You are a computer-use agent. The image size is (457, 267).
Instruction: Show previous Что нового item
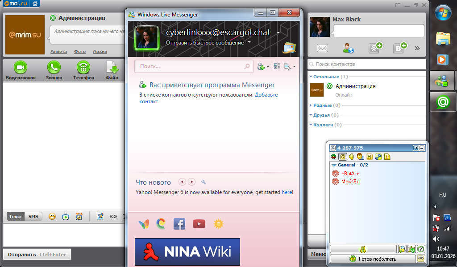coord(182,182)
